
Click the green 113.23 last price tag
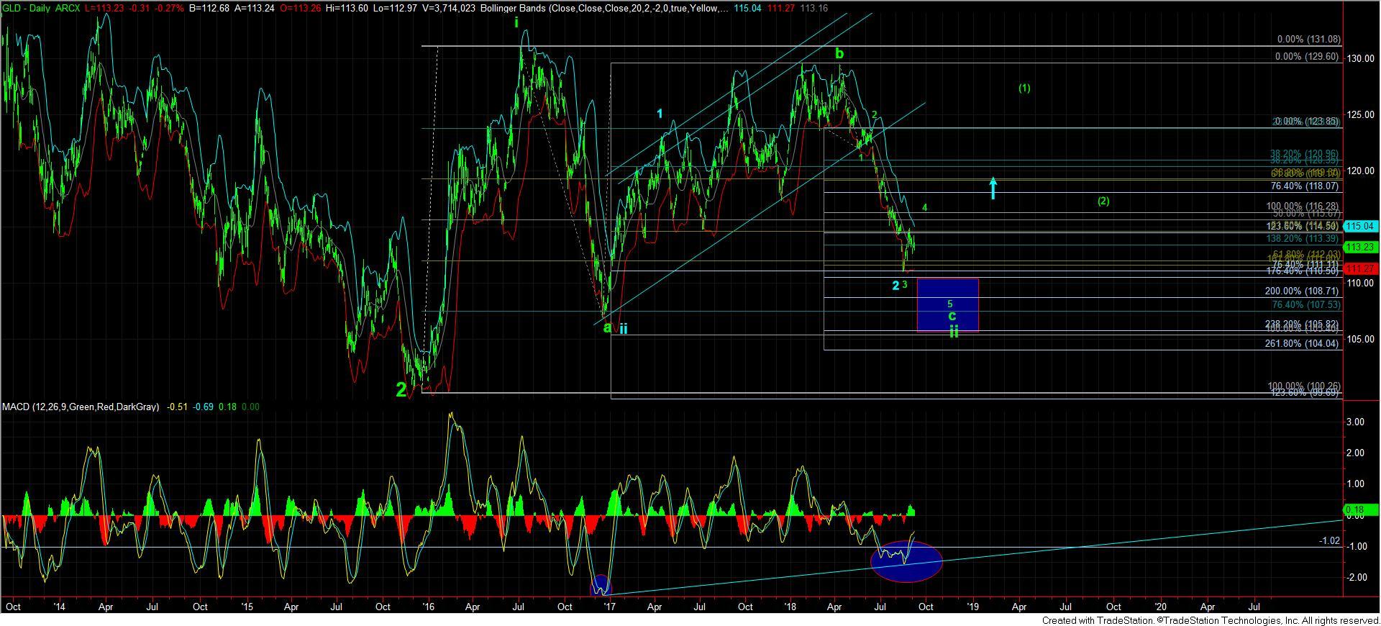pos(1360,247)
